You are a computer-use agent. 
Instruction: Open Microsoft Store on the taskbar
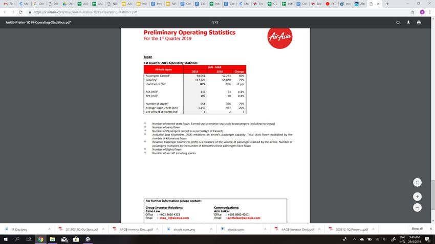(x=76, y=239)
